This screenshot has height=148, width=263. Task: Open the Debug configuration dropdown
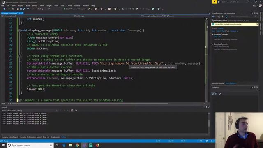coord(42,9)
